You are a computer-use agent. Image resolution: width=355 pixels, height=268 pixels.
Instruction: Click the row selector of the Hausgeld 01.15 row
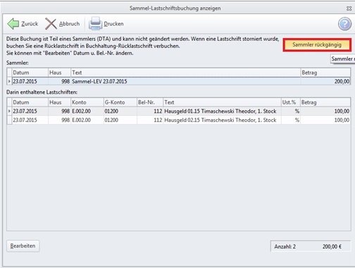pyautogui.click(x=9, y=111)
